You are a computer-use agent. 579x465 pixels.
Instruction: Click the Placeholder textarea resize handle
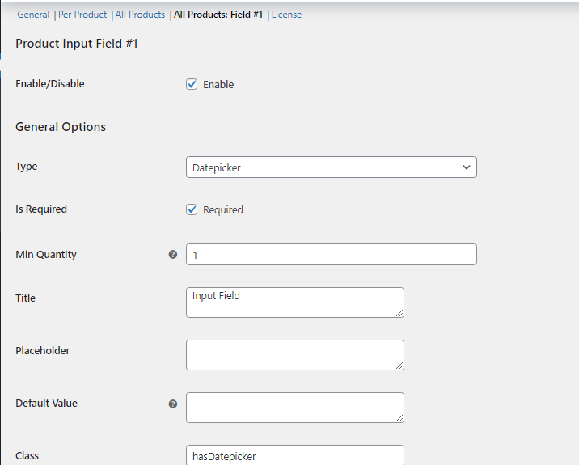point(399,365)
